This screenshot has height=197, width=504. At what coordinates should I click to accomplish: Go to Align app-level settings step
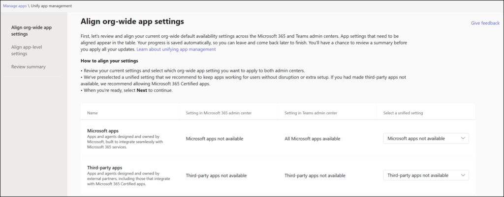tap(27, 50)
